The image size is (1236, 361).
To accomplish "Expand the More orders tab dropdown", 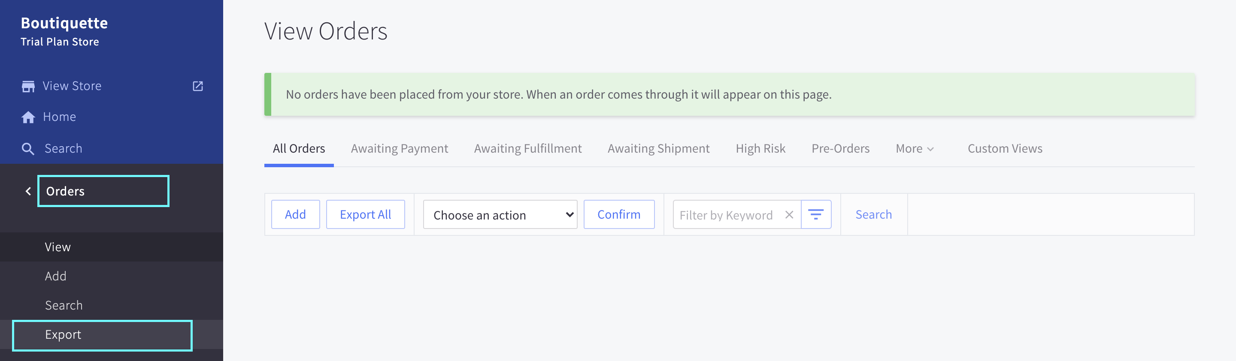I will point(915,149).
